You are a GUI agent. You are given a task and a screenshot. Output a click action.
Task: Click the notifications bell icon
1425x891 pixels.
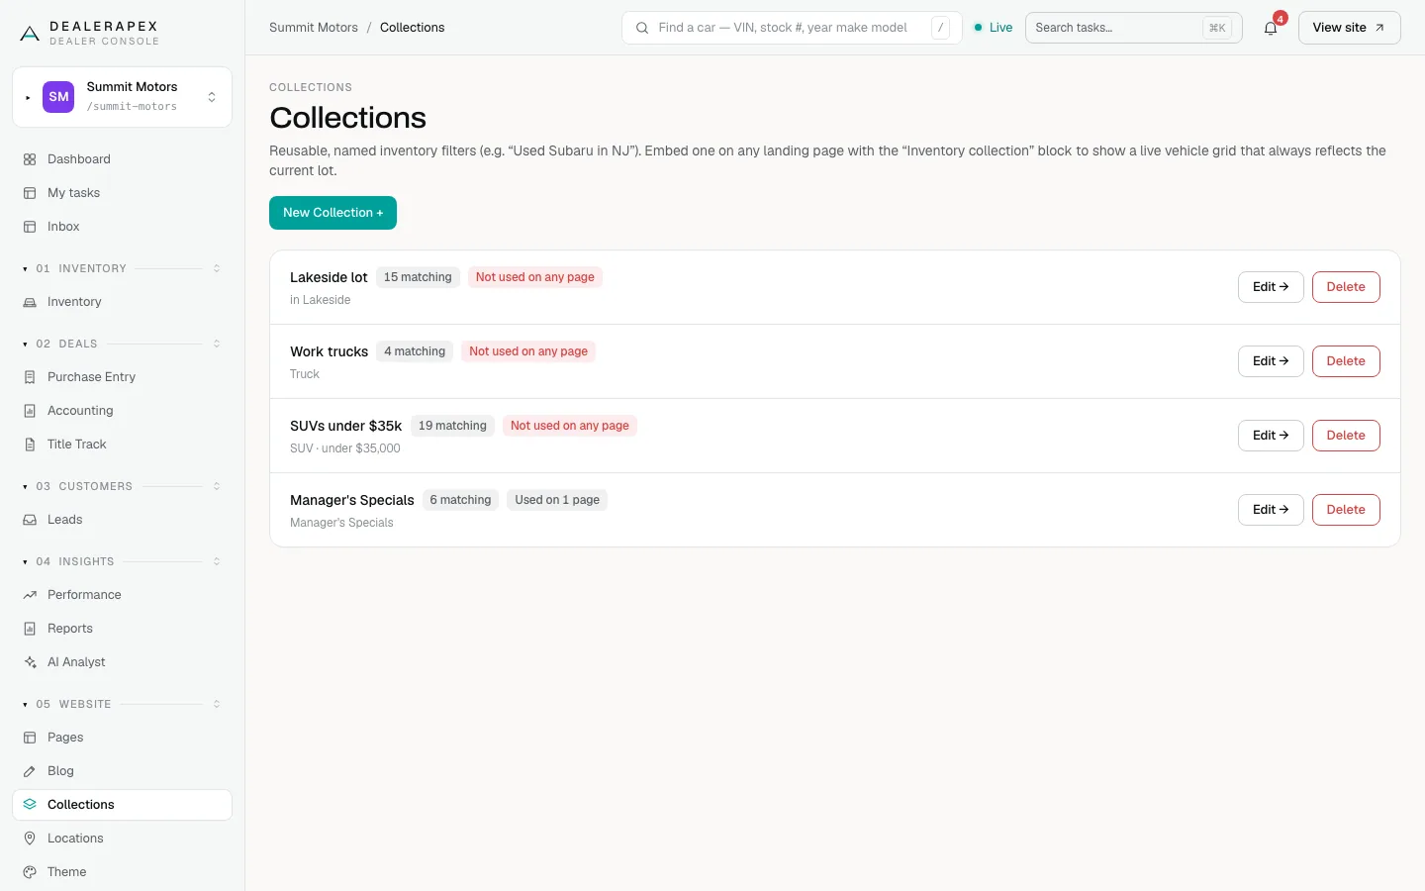pos(1271,28)
